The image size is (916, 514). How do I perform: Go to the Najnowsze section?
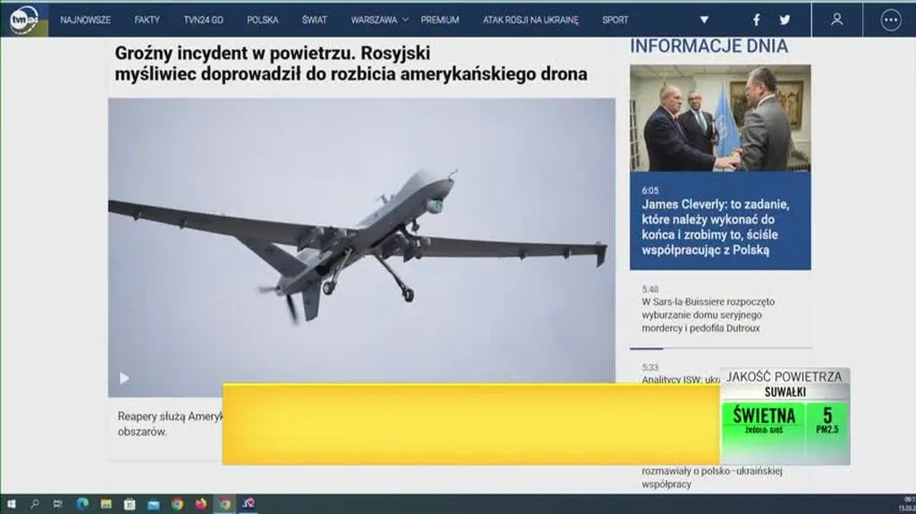pyautogui.click(x=86, y=20)
